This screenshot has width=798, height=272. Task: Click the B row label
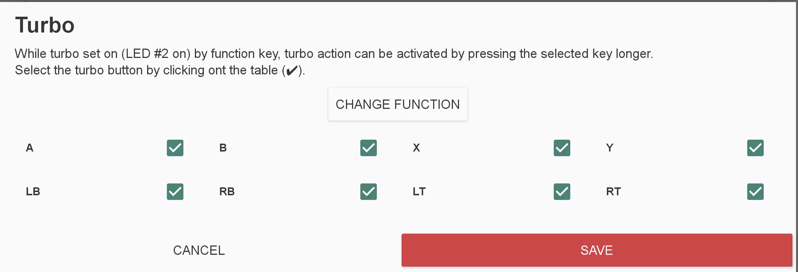pyautogui.click(x=223, y=148)
